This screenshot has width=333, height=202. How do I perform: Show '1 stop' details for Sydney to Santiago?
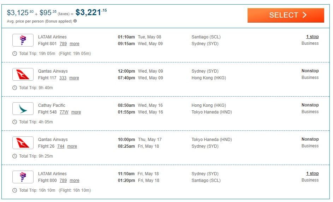point(312,173)
